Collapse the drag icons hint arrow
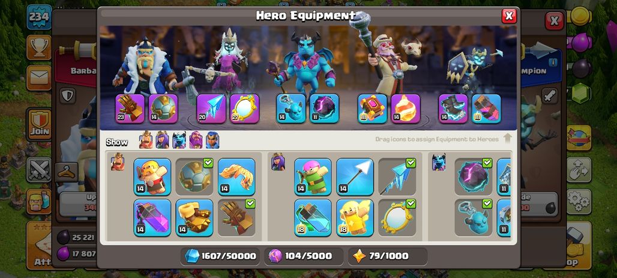The height and width of the screenshot is (278, 617). (x=507, y=139)
